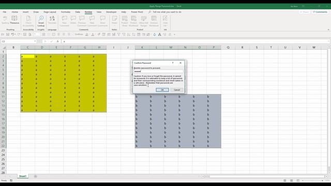The height and width of the screenshot is (186, 331).
Task: Run the Spelling check
Action: tap(5, 20)
